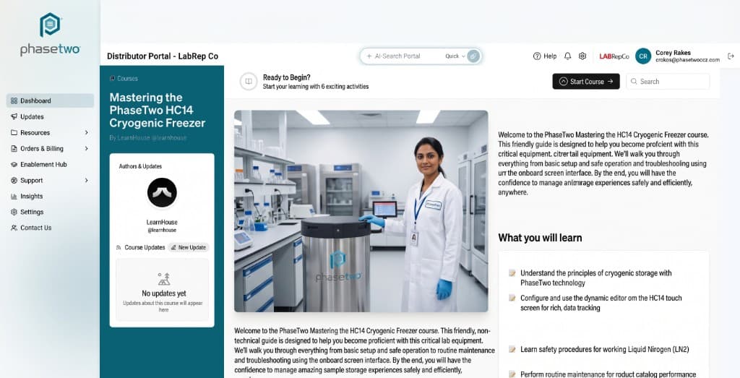Screen dimensions: 740x378
Task: Click the Course Updates feed icon
Action: tap(119, 247)
